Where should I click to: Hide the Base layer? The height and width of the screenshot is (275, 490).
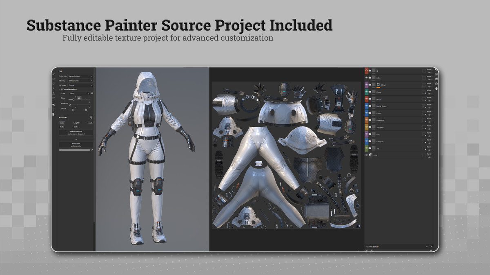(x=366, y=155)
